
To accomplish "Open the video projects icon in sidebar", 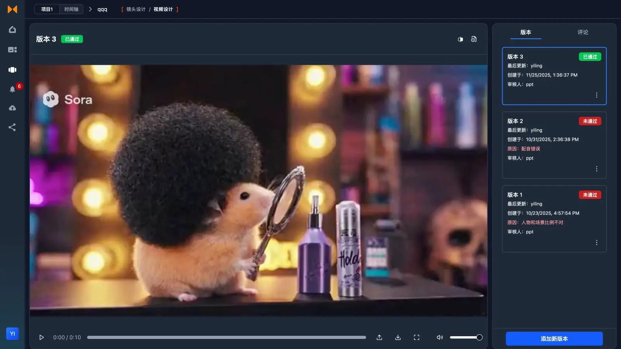I will (x=12, y=70).
